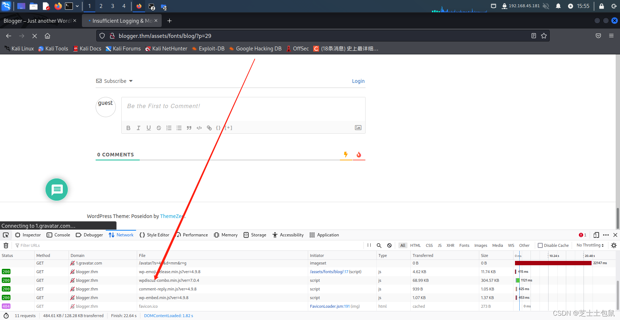Image resolution: width=620 pixels, height=320 pixels.
Task: Stop loading page button
Action: click(x=35, y=36)
